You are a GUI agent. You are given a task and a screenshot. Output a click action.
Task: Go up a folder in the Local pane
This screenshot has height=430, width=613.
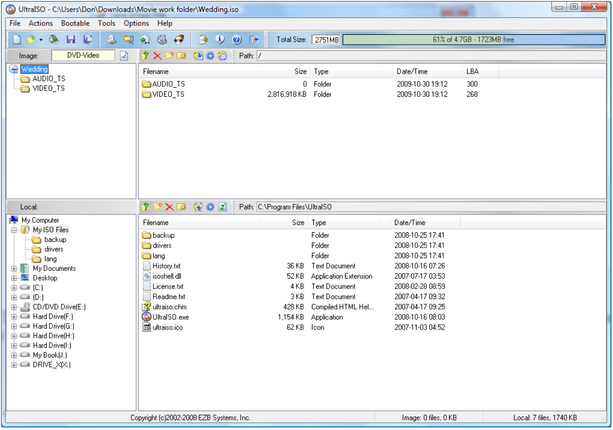pos(146,207)
